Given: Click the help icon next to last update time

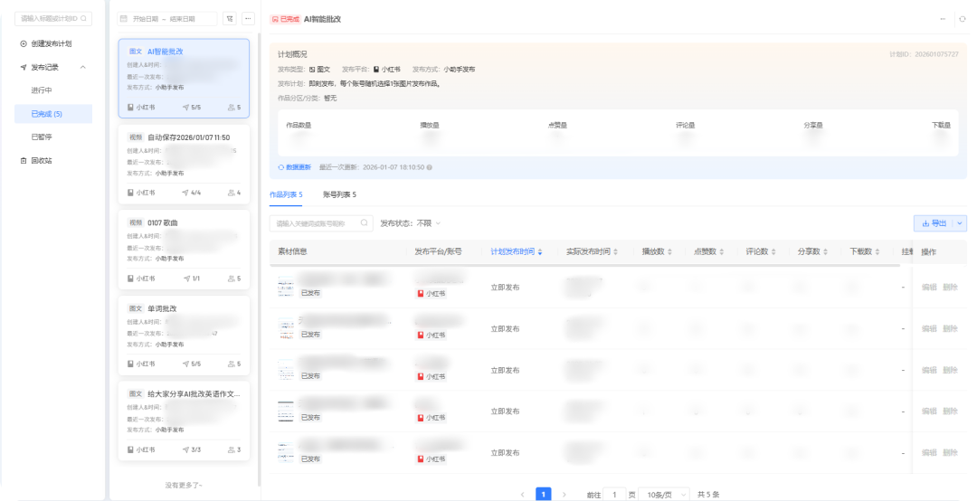Looking at the screenshot, I should pyautogui.click(x=430, y=167).
